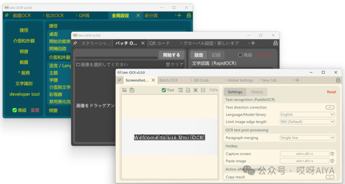
Task: Add a tab with plus icon in Chinese window
Action: [x=179, y=15]
